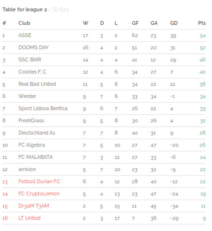Click Deutschland A1 club name
Image resolution: width=212 pixels, height=231 pixels.
[x=37, y=133]
